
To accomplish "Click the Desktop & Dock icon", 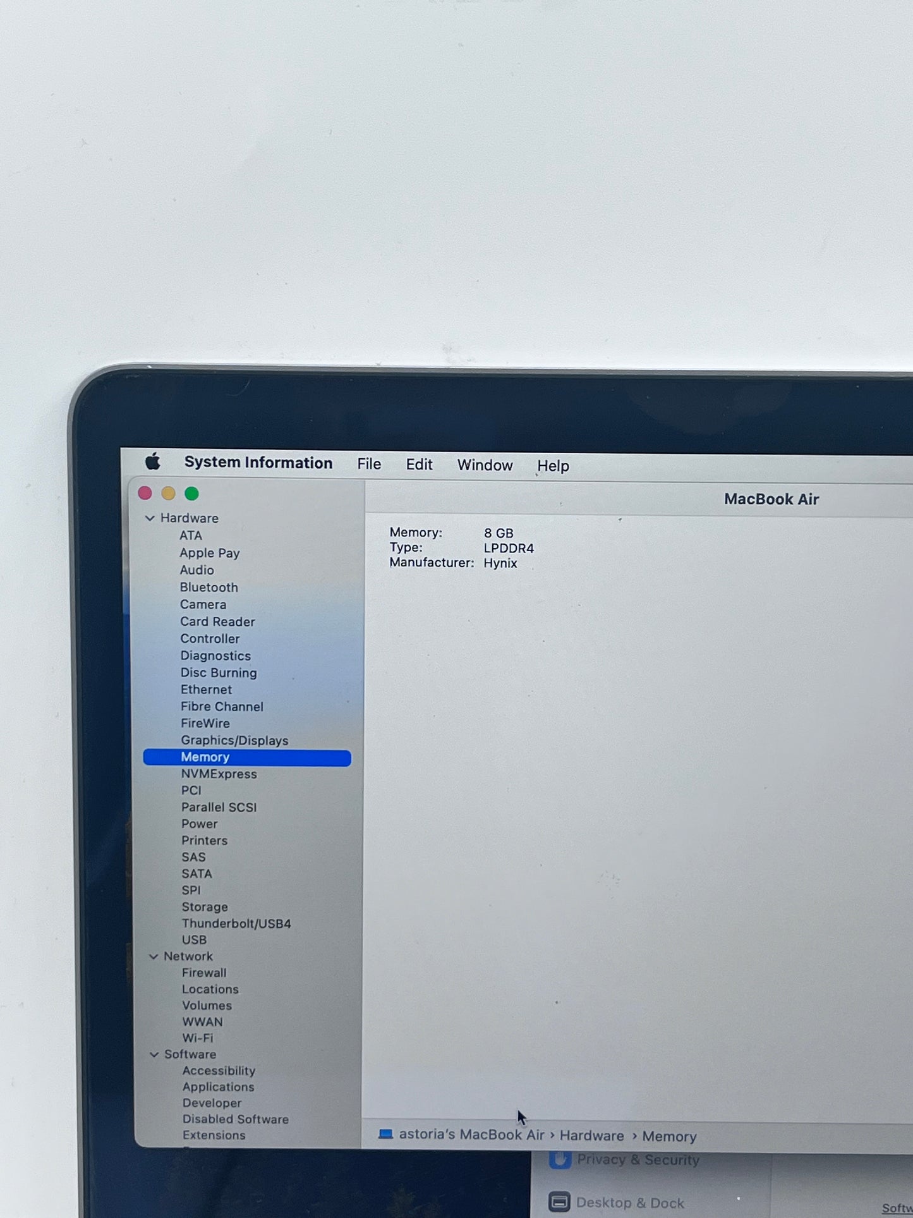I will (559, 1202).
